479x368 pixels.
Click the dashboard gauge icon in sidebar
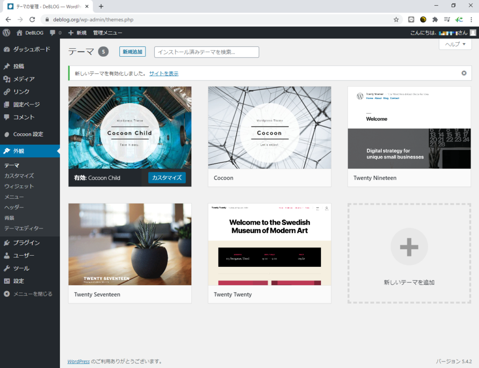(7, 49)
